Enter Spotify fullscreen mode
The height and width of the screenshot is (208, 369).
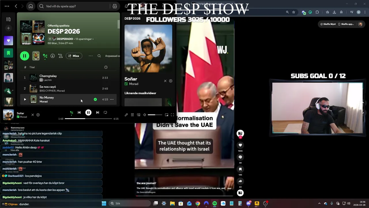(x=172, y=115)
